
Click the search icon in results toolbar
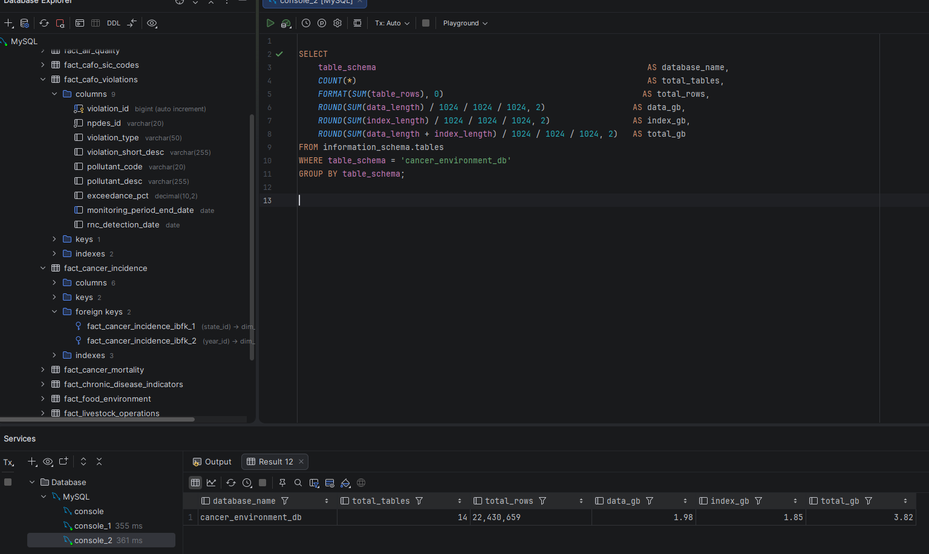298,483
